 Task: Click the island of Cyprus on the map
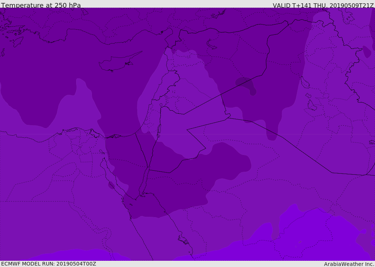pos(118,63)
